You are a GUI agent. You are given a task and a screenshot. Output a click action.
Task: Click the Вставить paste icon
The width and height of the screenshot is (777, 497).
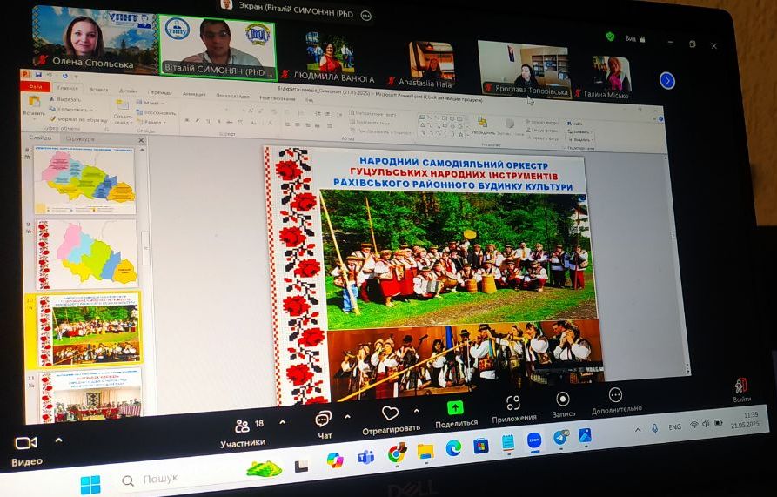[34, 102]
